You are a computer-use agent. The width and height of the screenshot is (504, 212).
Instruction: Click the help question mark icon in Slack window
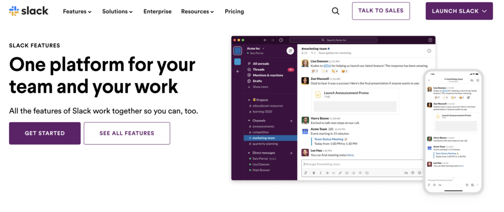(430, 40)
